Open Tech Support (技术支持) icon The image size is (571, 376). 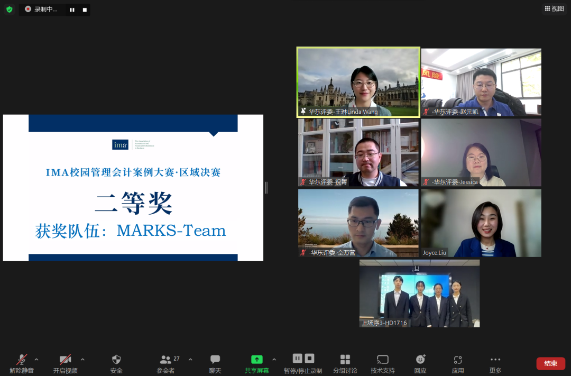382,360
